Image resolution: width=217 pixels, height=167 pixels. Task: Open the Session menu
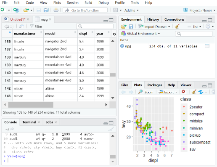73,3
